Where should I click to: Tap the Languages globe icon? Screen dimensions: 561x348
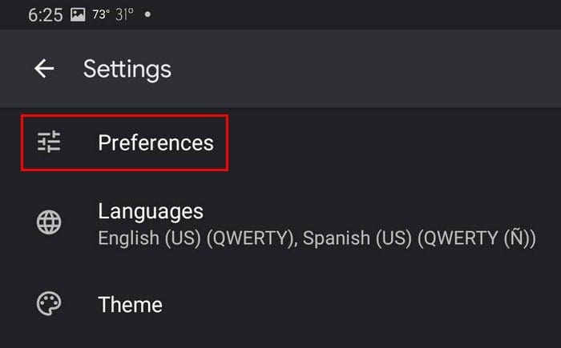(49, 222)
